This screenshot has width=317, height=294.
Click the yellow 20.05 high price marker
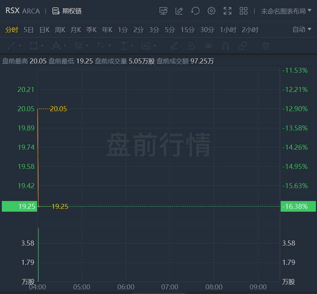58,109
